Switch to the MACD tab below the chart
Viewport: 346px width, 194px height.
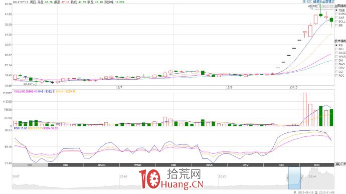[x=102, y=165]
